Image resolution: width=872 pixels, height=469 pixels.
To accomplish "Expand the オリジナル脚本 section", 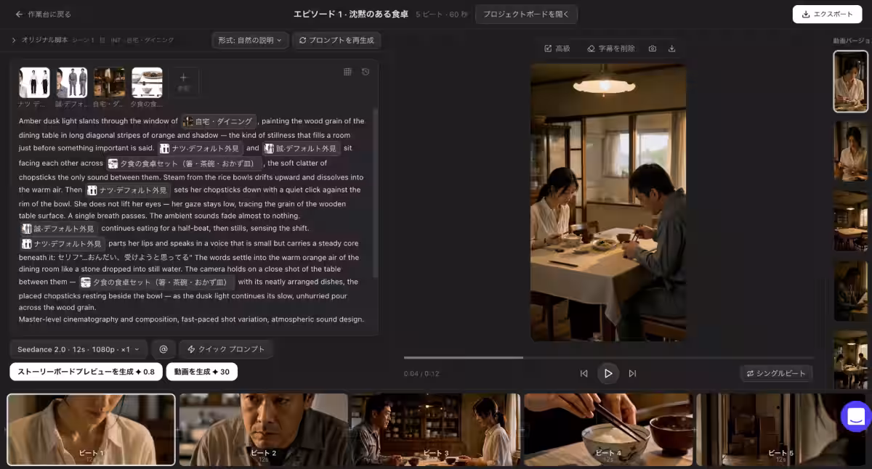I will [x=14, y=40].
